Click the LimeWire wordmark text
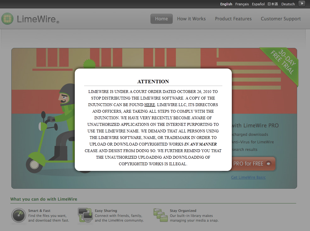 38,19
